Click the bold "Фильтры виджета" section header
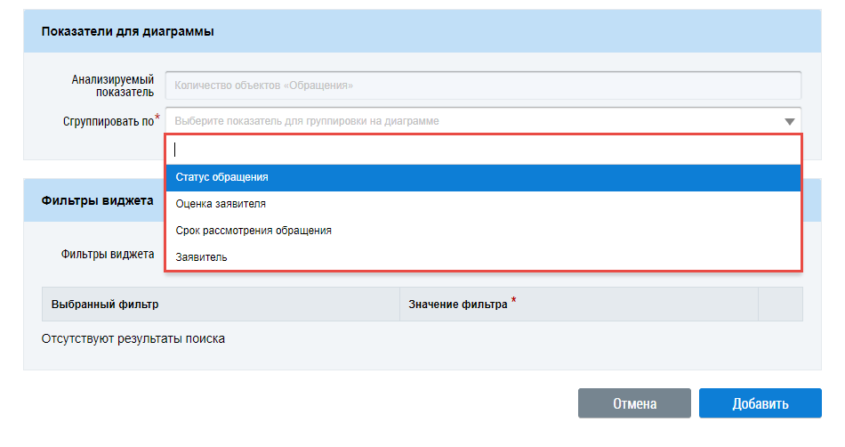Image resolution: width=845 pixels, height=447 pixels. point(98,200)
